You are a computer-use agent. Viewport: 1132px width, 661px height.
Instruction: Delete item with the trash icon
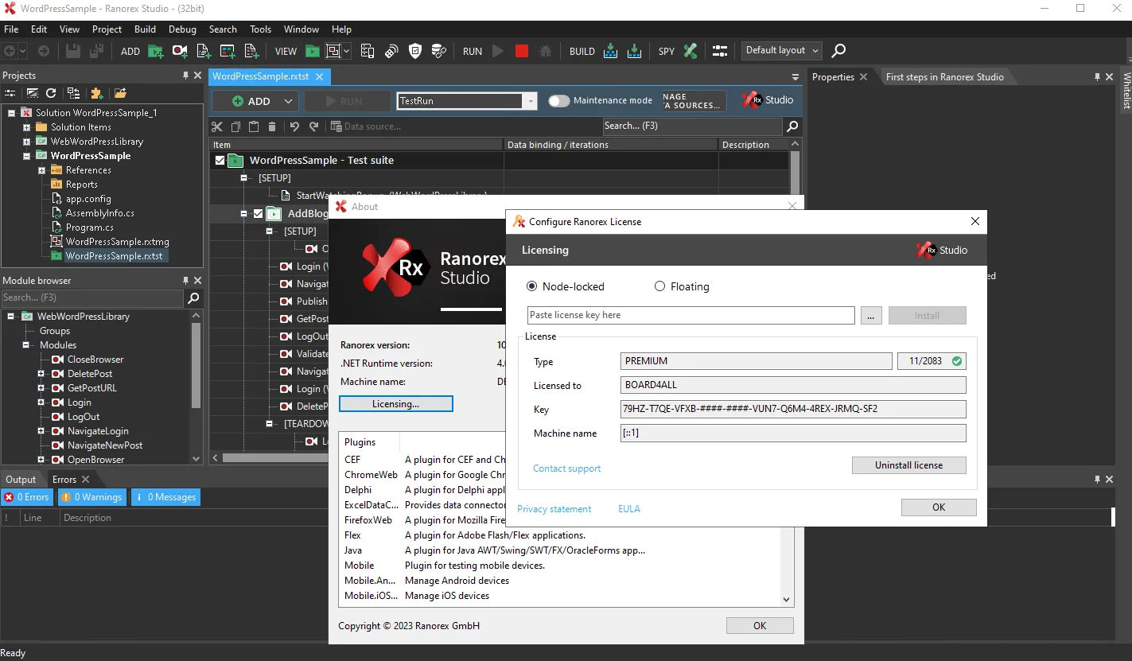(x=272, y=126)
